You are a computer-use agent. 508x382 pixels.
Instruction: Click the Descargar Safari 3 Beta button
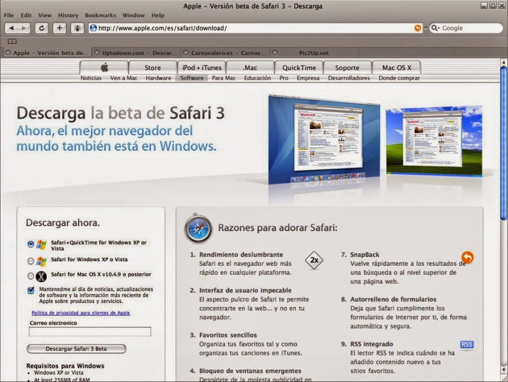pos(76,349)
